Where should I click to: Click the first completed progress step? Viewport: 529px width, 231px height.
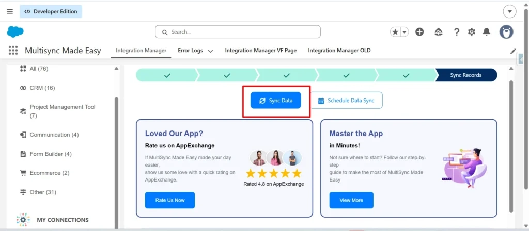(x=167, y=75)
